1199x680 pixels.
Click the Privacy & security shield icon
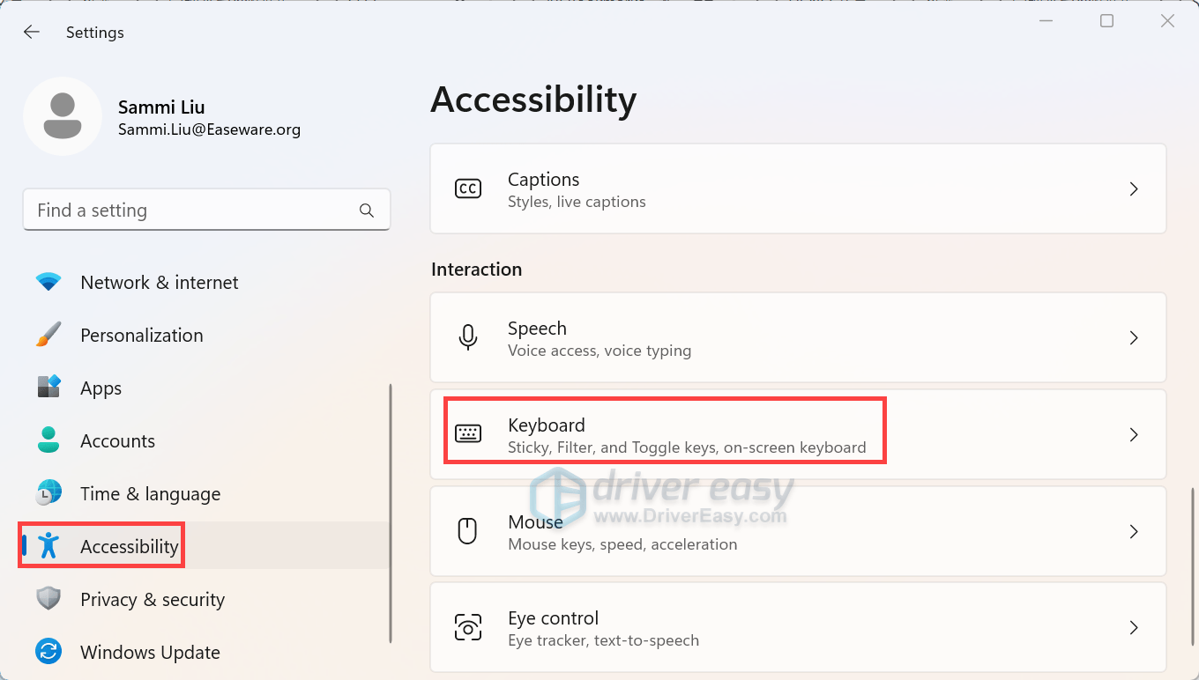48,599
